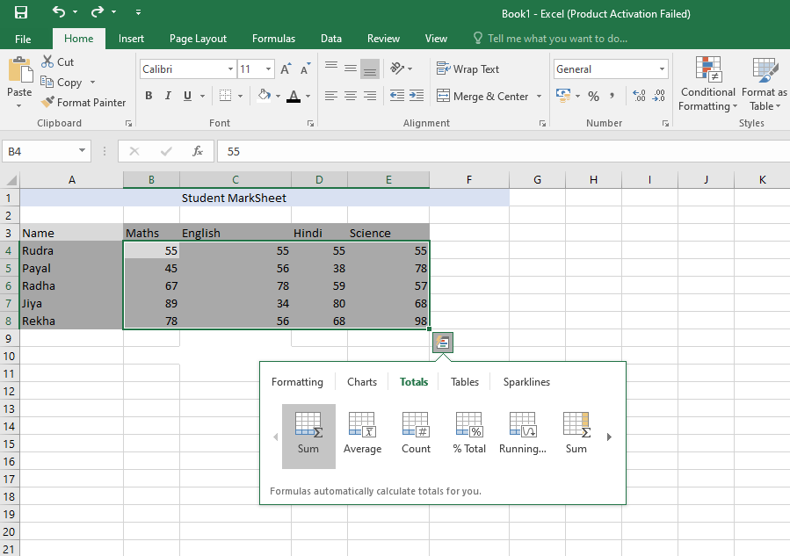Click inside the formula bar field
790x556 pixels.
point(501,151)
